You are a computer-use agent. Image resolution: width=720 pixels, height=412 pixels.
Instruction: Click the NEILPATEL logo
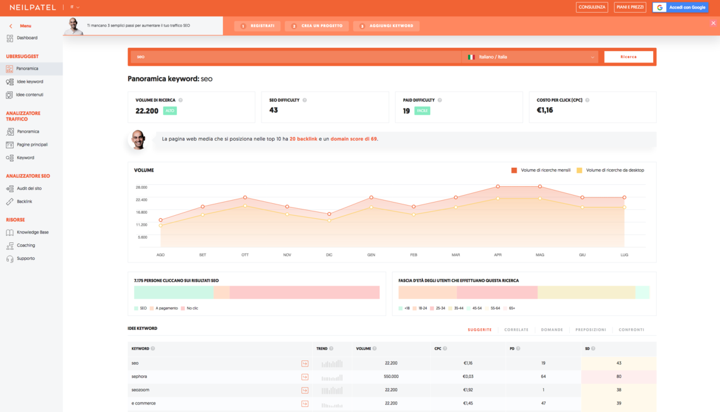pyautogui.click(x=33, y=8)
